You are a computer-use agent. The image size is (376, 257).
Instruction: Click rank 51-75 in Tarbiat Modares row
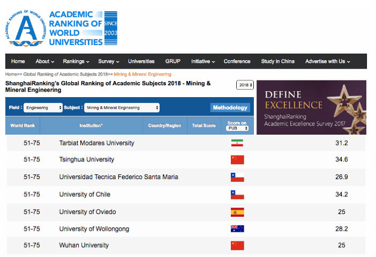pos(32,143)
